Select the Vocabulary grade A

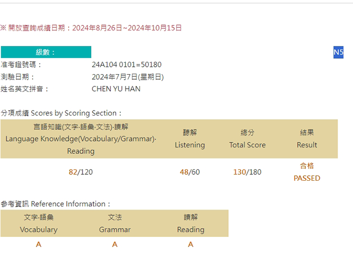39,244
